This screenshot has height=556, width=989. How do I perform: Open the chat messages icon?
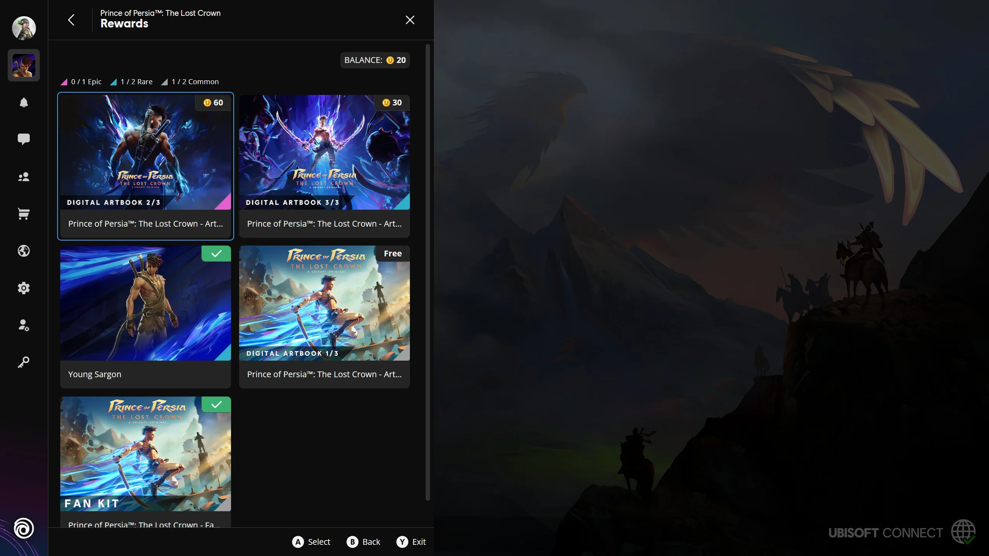coord(24,139)
